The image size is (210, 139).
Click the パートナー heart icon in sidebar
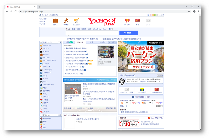pos(41,112)
